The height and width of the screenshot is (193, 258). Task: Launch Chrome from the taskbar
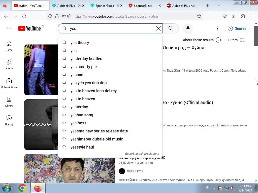pos(22,188)
